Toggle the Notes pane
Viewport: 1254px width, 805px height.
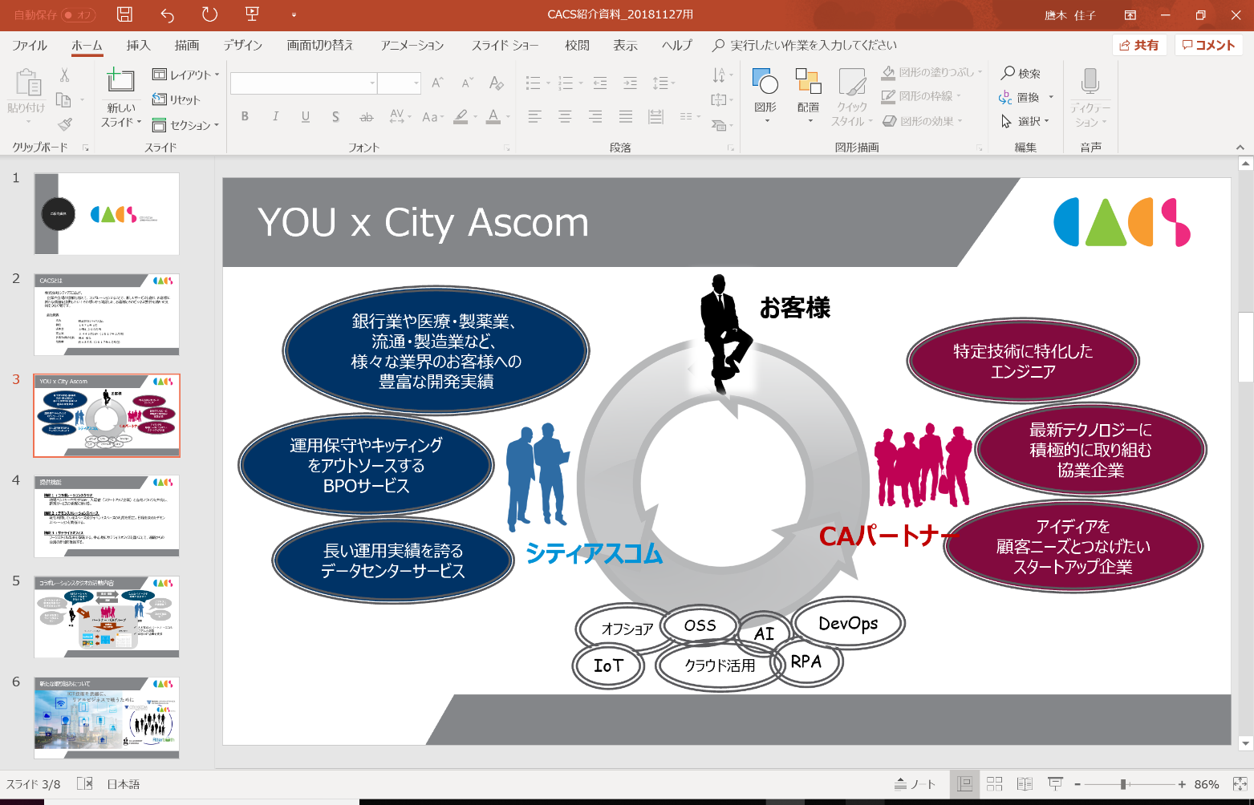[915, 784]
